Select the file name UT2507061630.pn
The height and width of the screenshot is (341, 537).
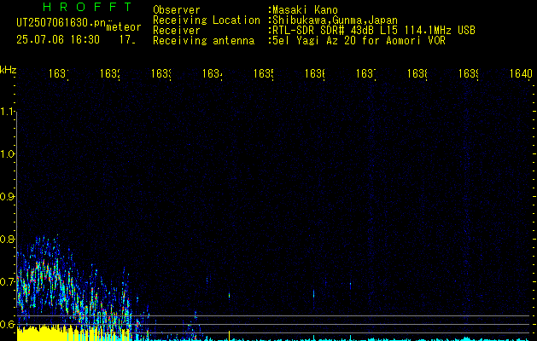click(x=61, y=23)
